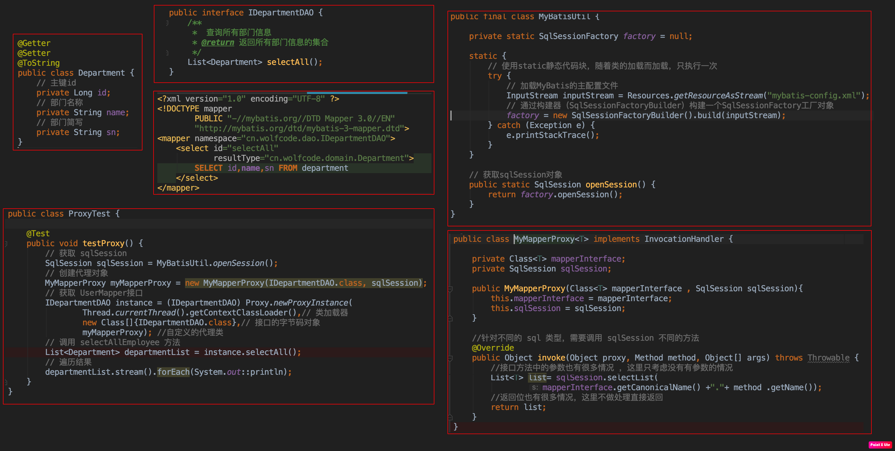
Task: Click the @Override annotation
Action: [x=493, y=348]
